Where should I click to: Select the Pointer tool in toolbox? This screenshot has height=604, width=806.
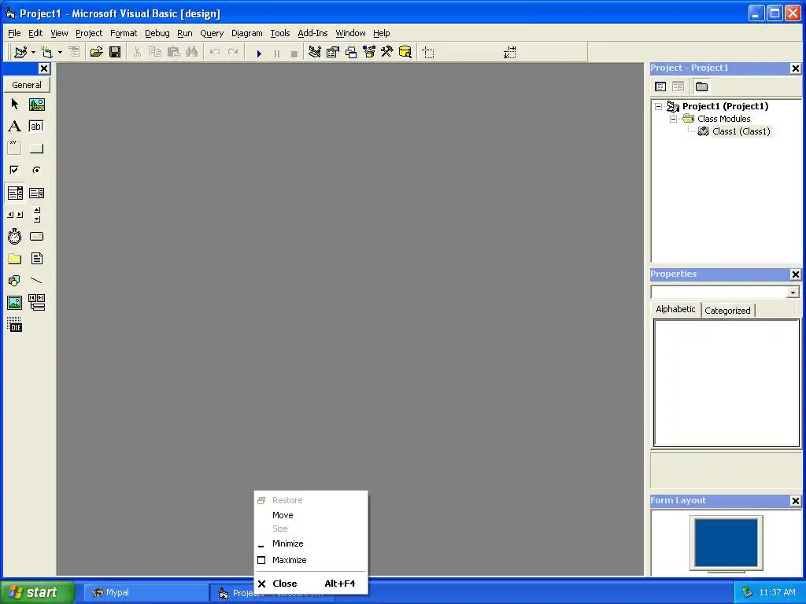tap(14, 105)
